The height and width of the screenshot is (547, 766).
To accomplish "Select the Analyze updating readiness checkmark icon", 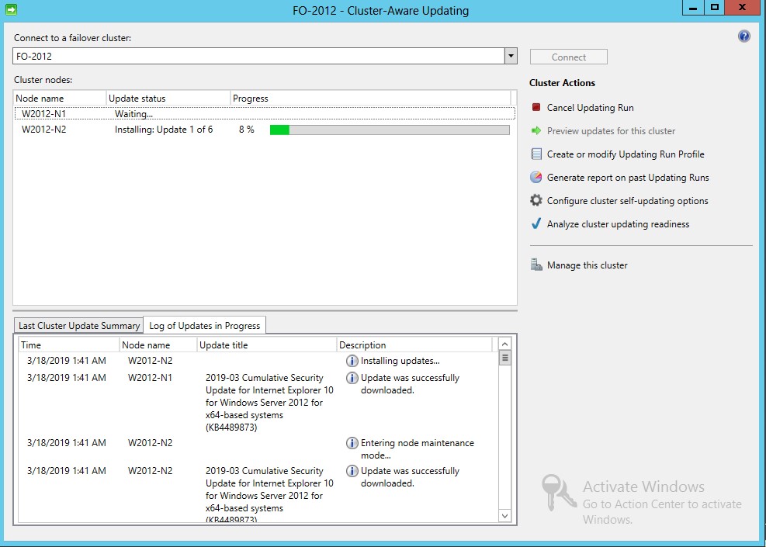I will pos(536,223).
